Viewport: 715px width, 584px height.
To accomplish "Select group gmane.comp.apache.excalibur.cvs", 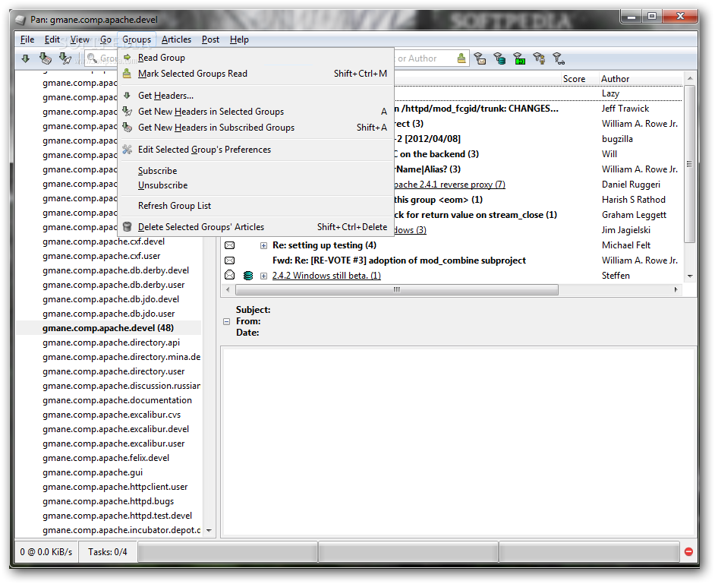I will pyautogui.click(x=112, y=415).
